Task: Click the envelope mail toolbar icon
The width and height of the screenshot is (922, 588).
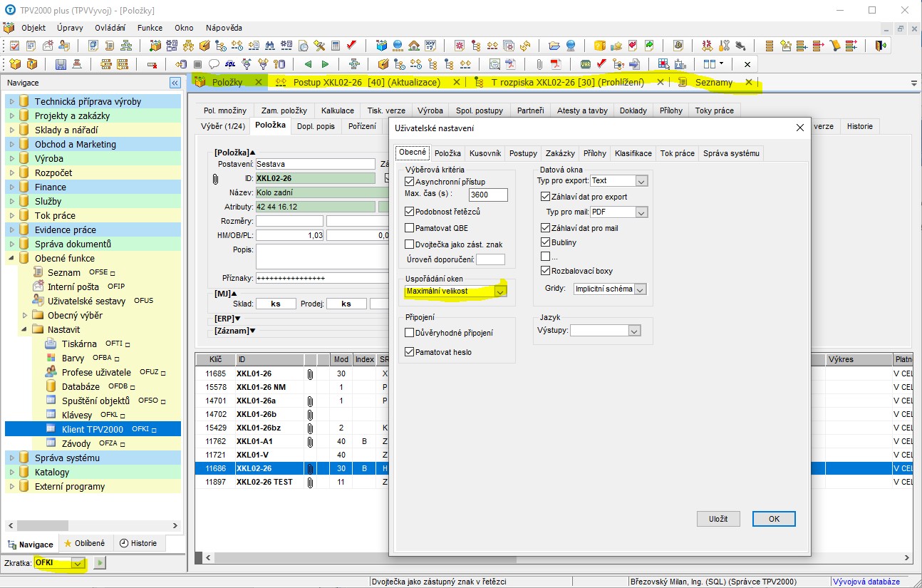Action: click(x=47, y=46)
